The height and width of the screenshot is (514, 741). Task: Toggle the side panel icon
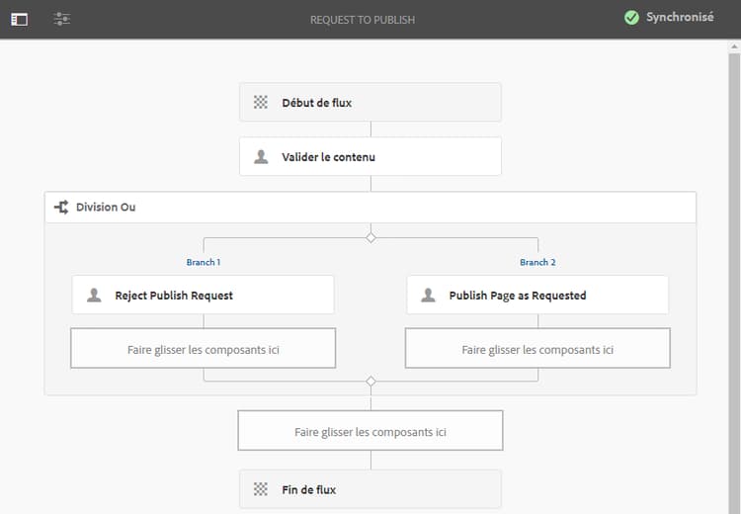pyautogui.click(x=20, y=19)
